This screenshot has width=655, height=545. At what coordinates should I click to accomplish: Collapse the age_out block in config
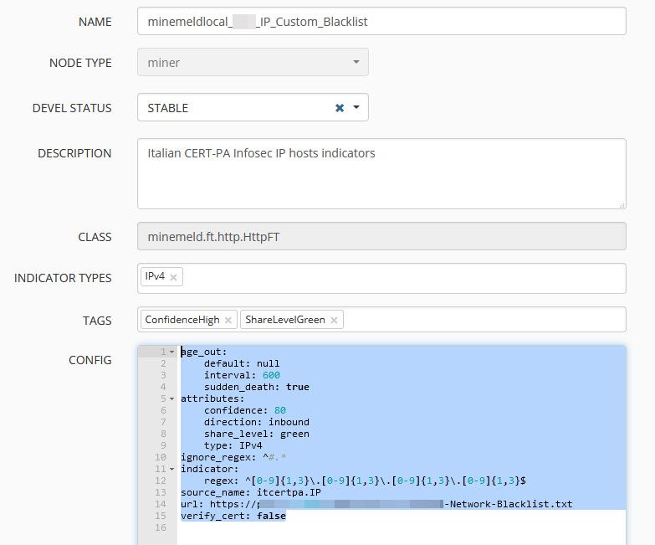171,352
